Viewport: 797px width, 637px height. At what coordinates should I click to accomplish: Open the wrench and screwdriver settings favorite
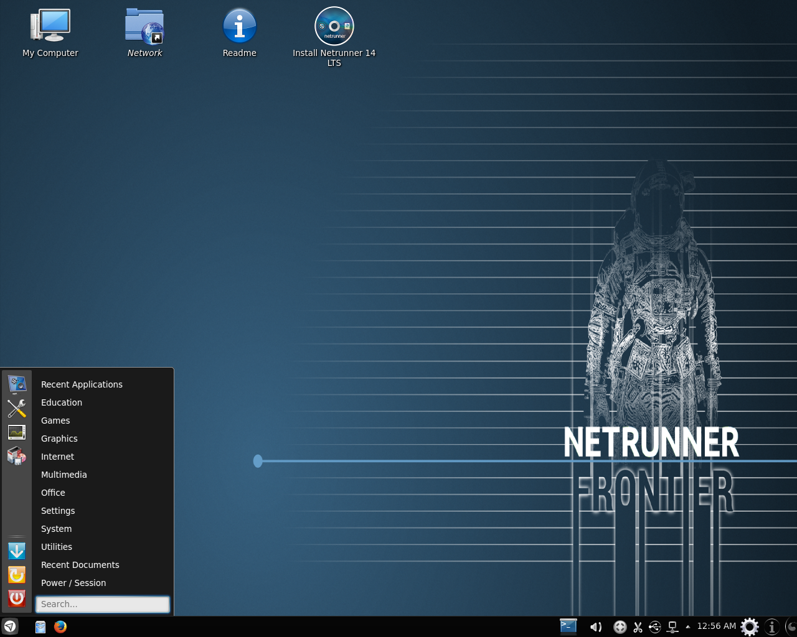point(17,408)
